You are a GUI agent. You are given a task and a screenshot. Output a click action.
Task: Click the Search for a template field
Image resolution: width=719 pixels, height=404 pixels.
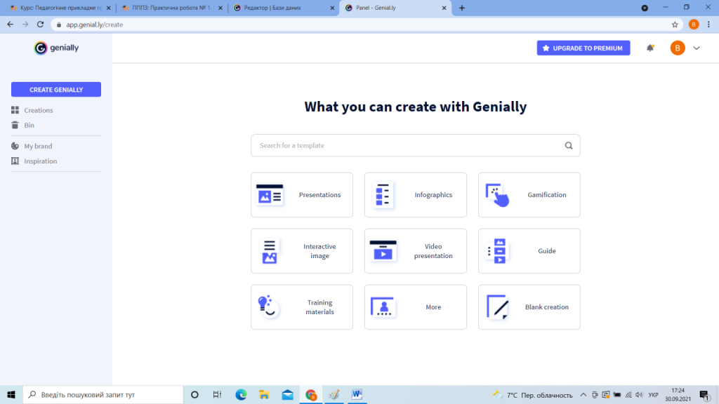coord(407,146)
